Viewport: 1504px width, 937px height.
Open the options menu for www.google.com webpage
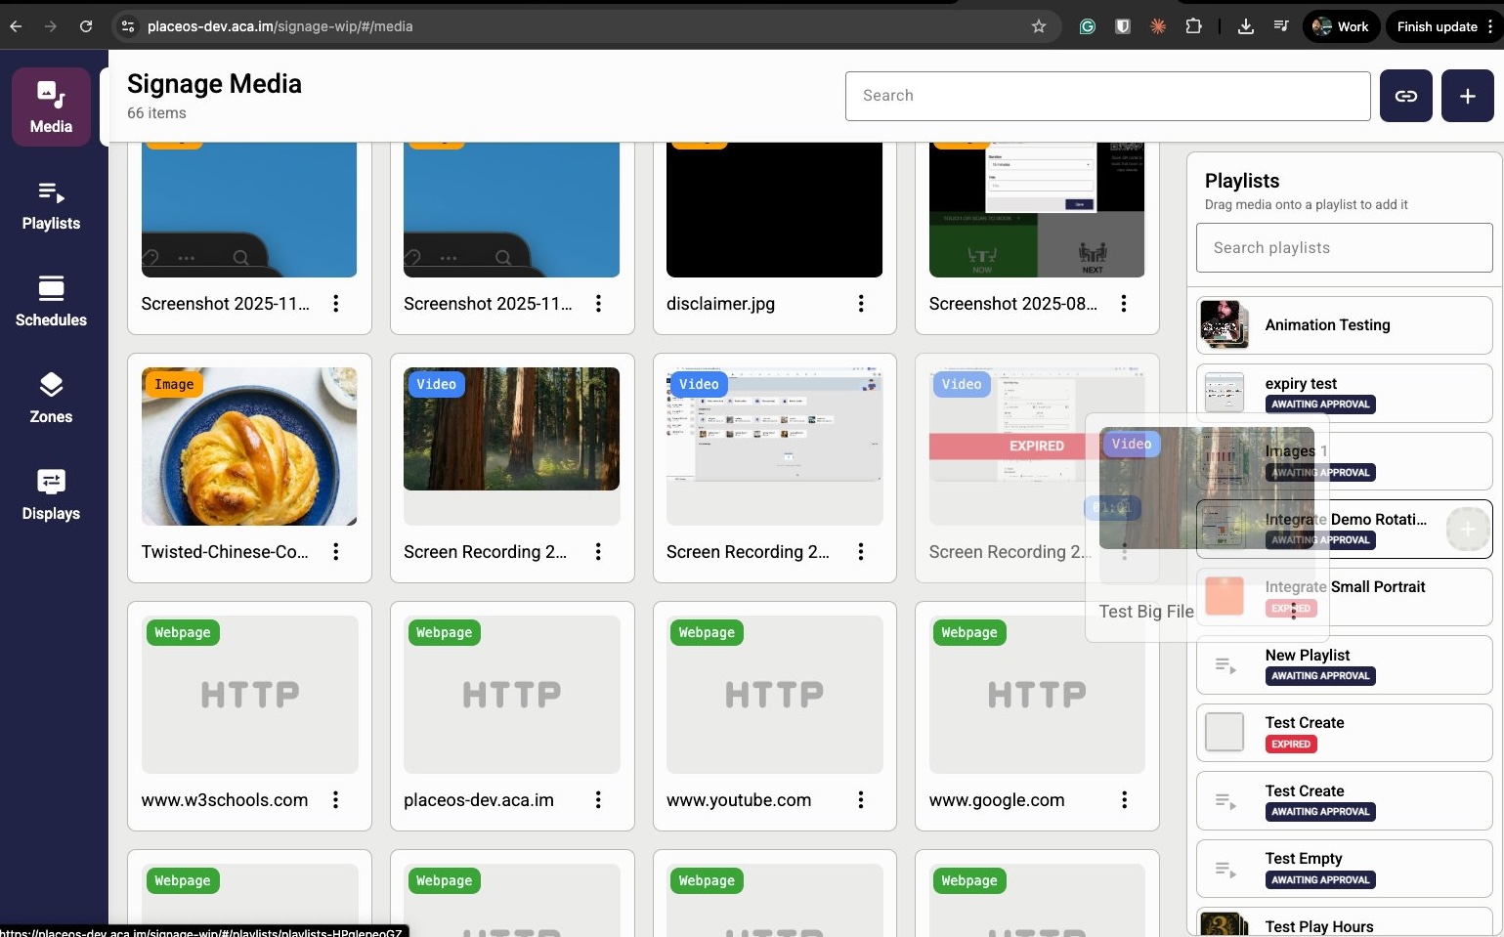click(1124, 800)
